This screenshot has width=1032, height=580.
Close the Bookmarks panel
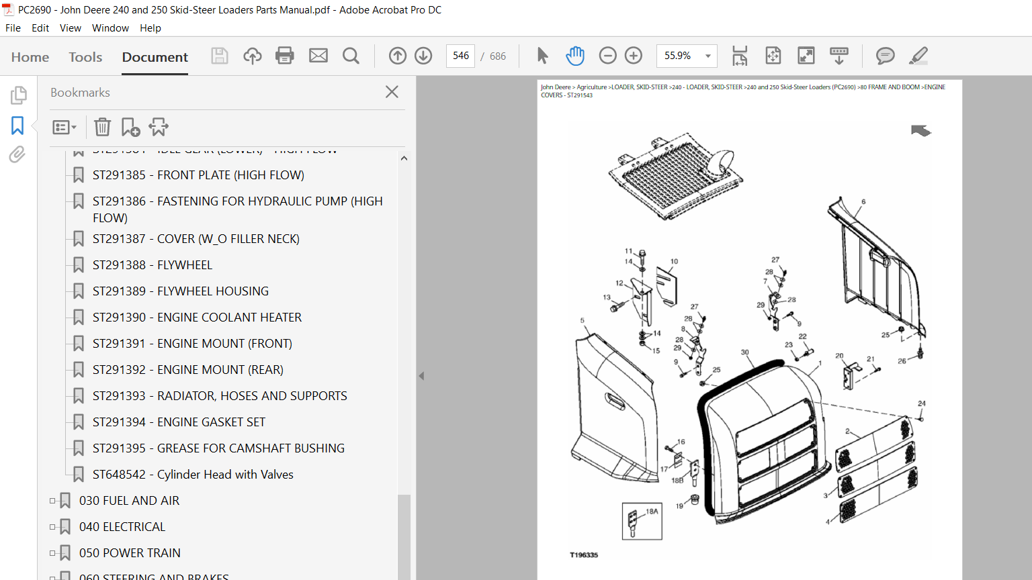[x=392, y=92]
